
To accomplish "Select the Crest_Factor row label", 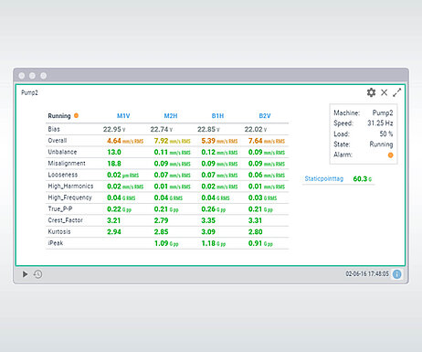I will (x=66, y=220).
